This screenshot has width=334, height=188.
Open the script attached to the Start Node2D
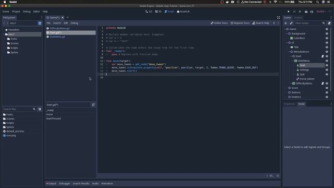tap(323, 56)
